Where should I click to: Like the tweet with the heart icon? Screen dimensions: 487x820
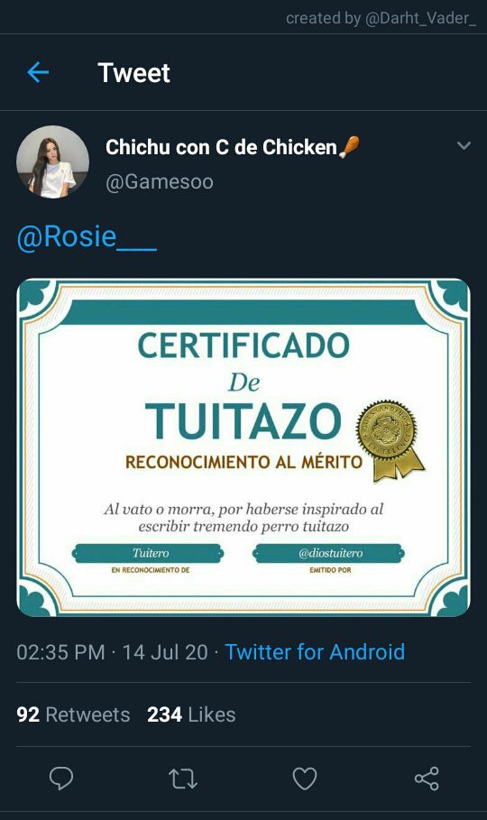click(x=305, y=779)
